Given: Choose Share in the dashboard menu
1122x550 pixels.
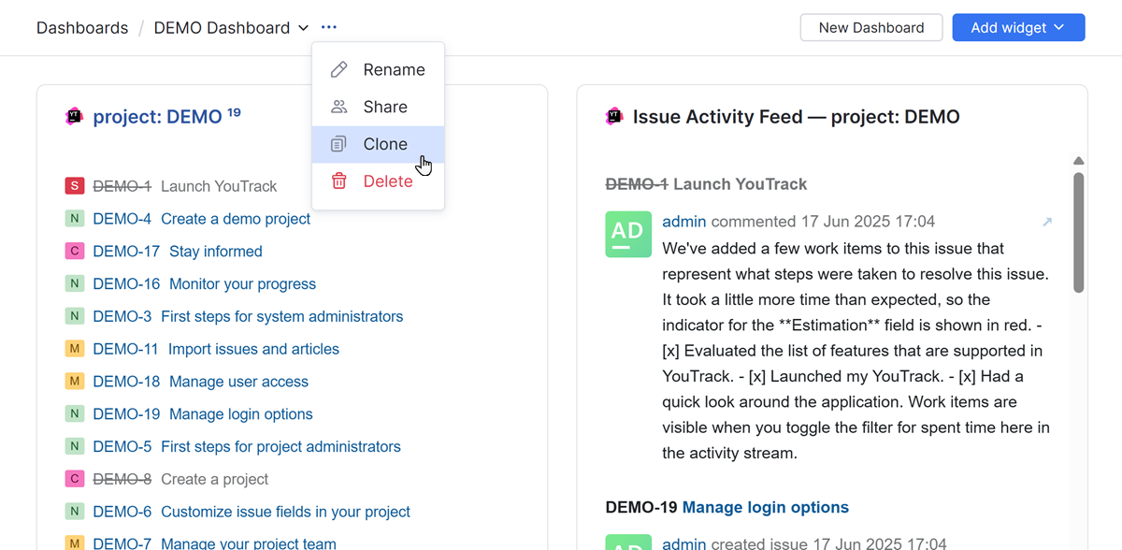Looking at the screenshot, I should point(385,107).
